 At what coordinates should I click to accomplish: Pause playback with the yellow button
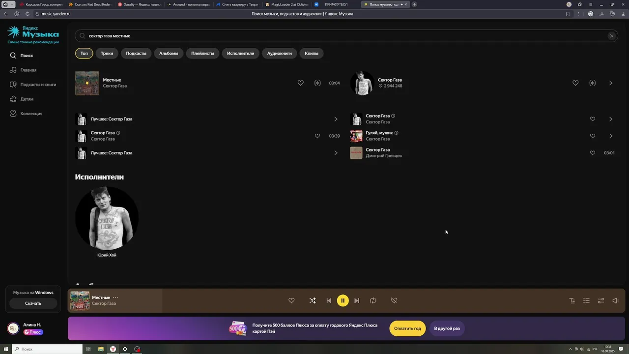point(343,300)
